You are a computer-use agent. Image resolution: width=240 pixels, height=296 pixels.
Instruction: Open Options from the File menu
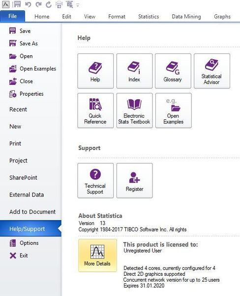pyautogui.click(x=24, y=243)
